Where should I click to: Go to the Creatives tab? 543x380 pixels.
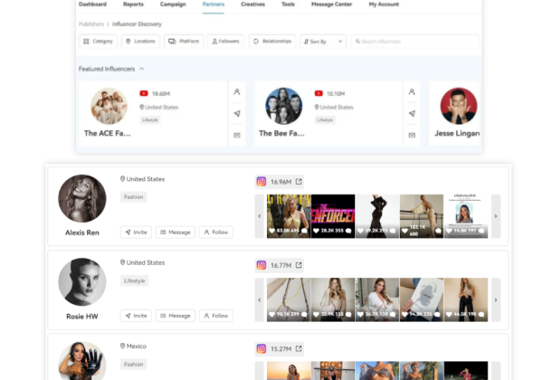[x=252, y=5]
